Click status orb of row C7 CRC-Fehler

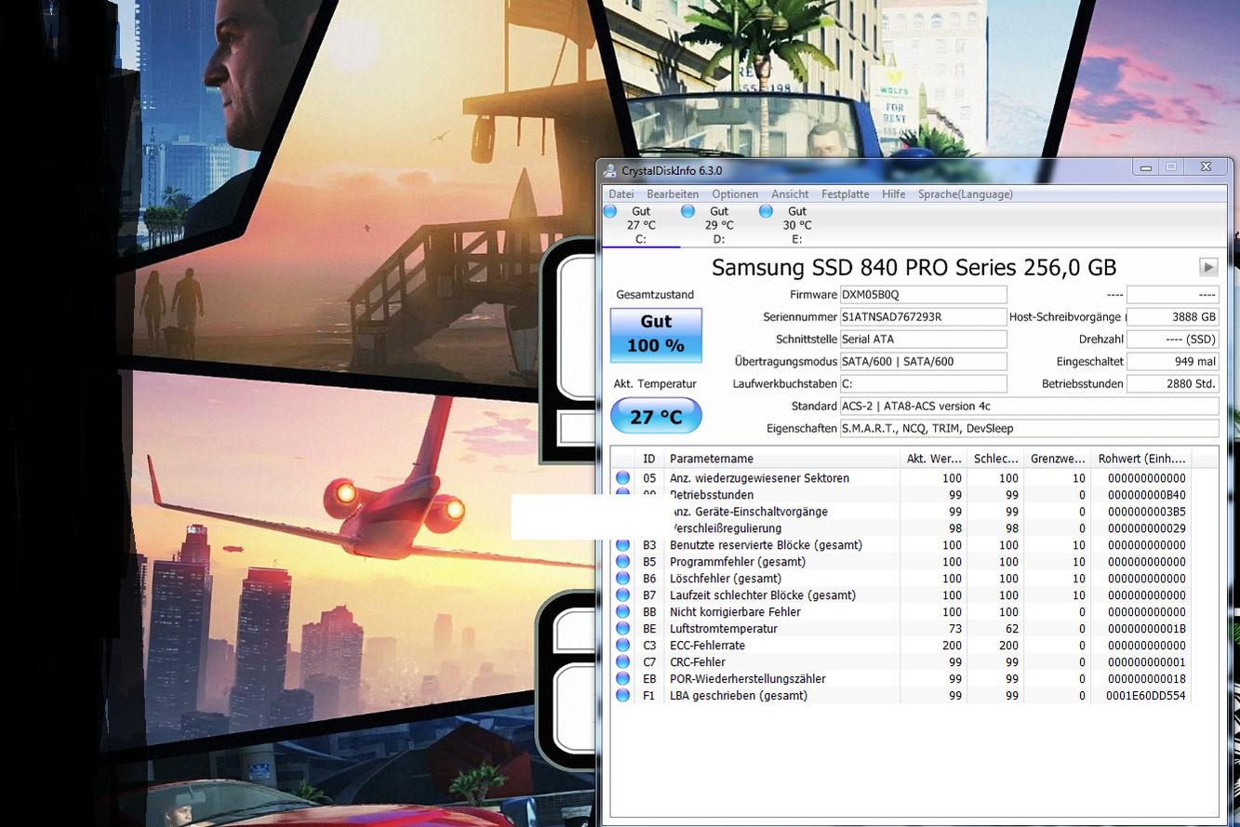click(622, 662)
